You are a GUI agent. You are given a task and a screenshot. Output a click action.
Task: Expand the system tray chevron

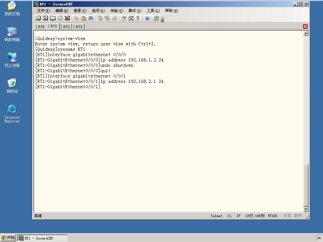(x=319, y=238)
